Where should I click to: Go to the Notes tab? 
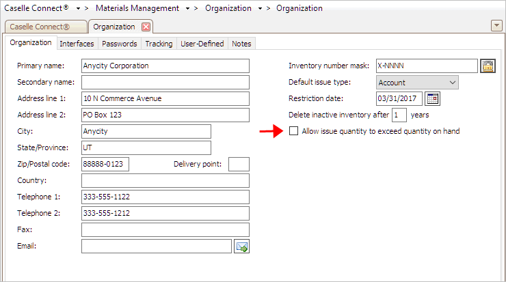point(241,44)
